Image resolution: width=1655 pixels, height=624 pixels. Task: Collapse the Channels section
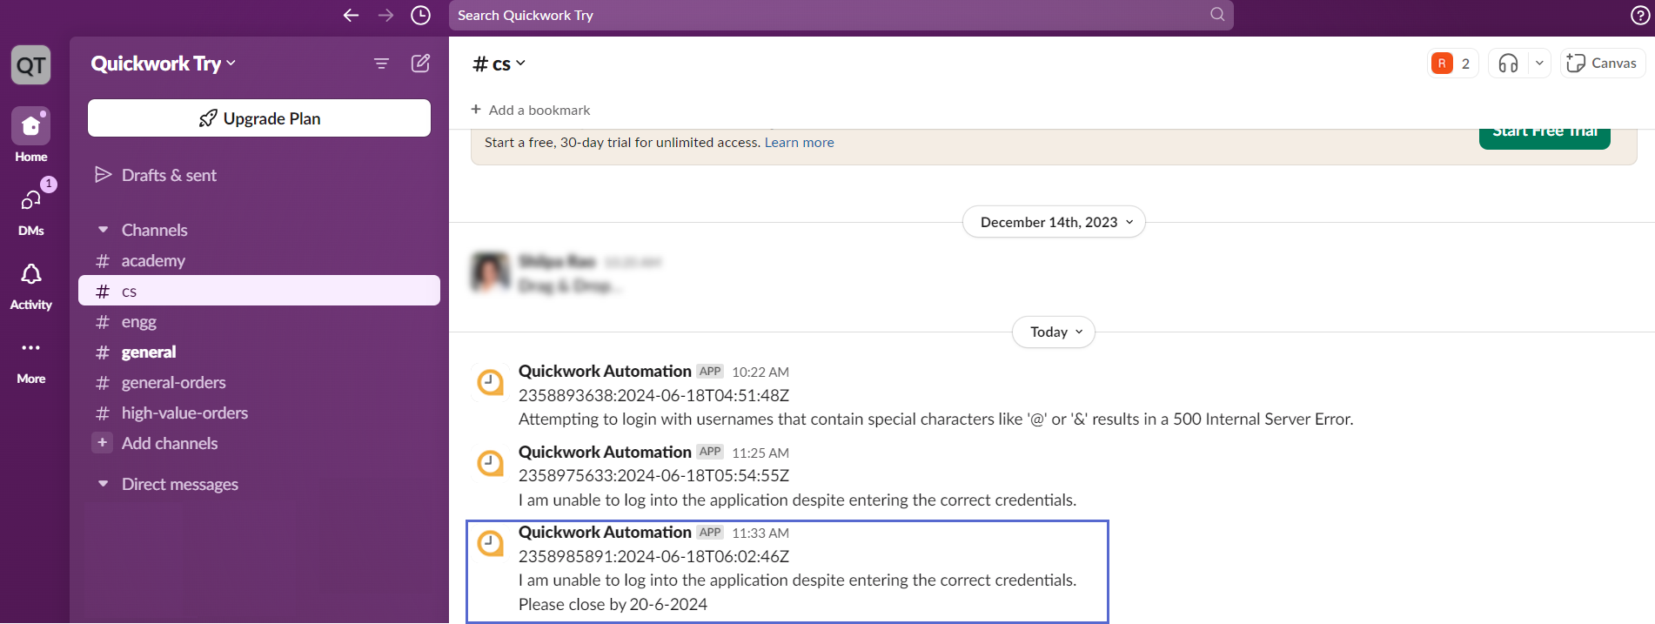[103, 230]
